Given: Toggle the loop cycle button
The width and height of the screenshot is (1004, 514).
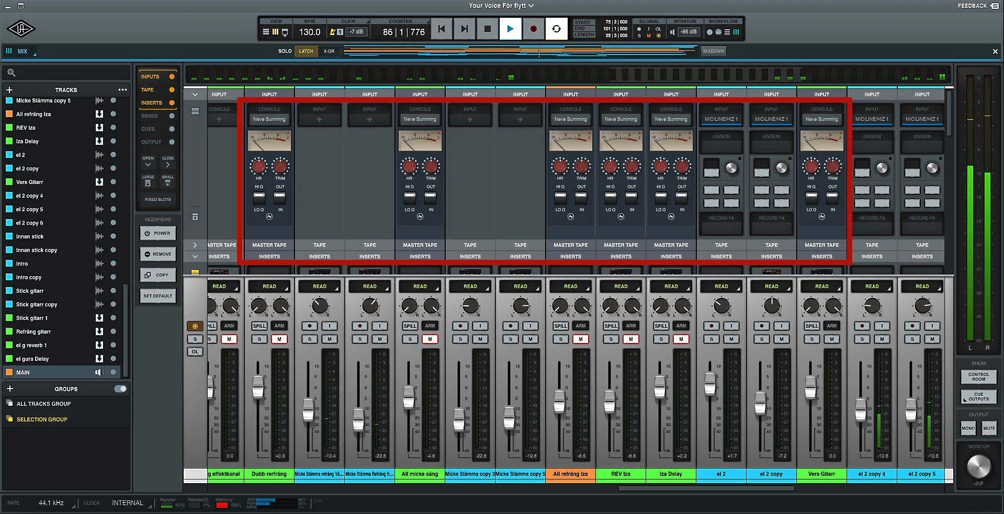Looking at the screenshot, I should tap(556, 29).
